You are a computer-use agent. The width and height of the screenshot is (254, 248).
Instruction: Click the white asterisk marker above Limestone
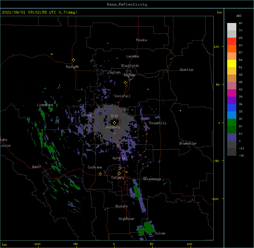point(45,102)
